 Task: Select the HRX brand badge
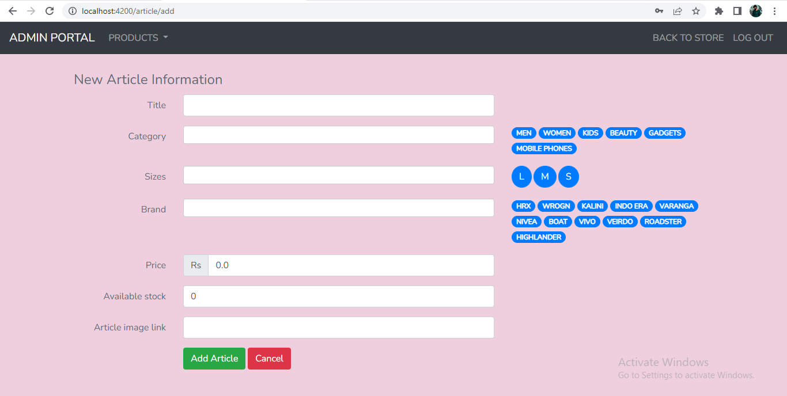[x=523, y=205]
